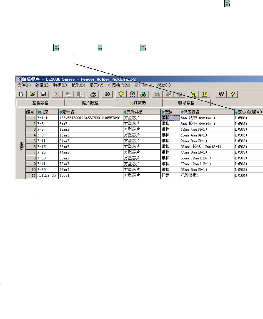Screen dimensions: 263x319
Task: Switch to the 贴片数据 tab
Action: coord(90,103)
